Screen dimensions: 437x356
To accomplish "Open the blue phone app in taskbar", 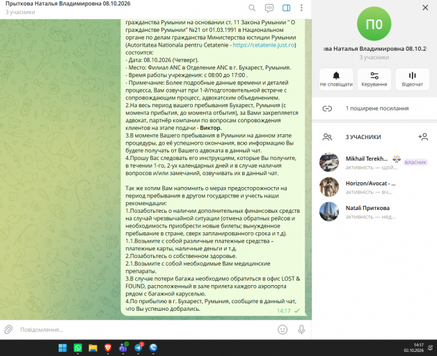I will [x=153, y=348].
